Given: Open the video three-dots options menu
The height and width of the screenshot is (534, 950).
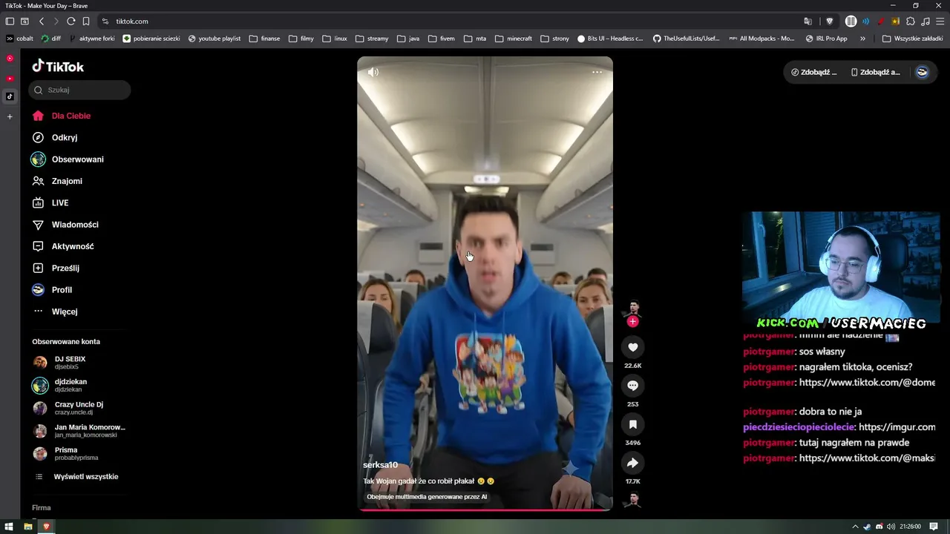Looking at the screenshot, I should point(597,72).
